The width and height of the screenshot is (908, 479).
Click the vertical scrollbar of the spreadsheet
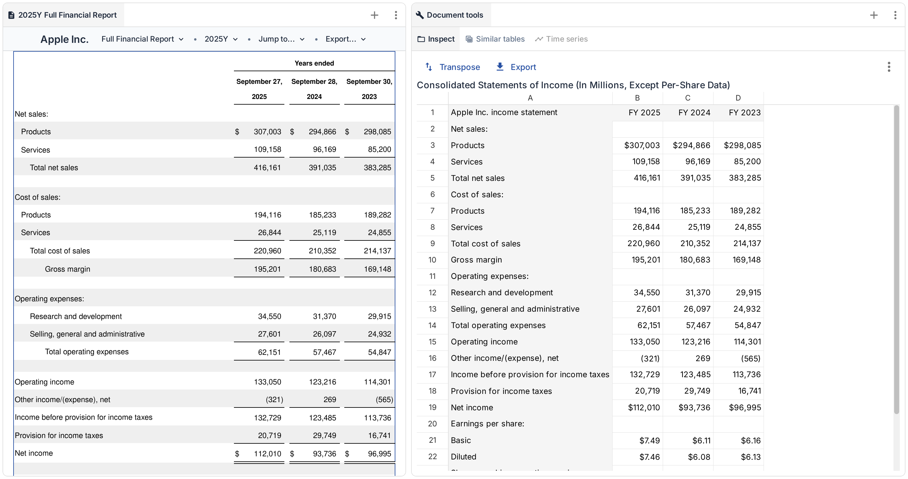point(897,260)
